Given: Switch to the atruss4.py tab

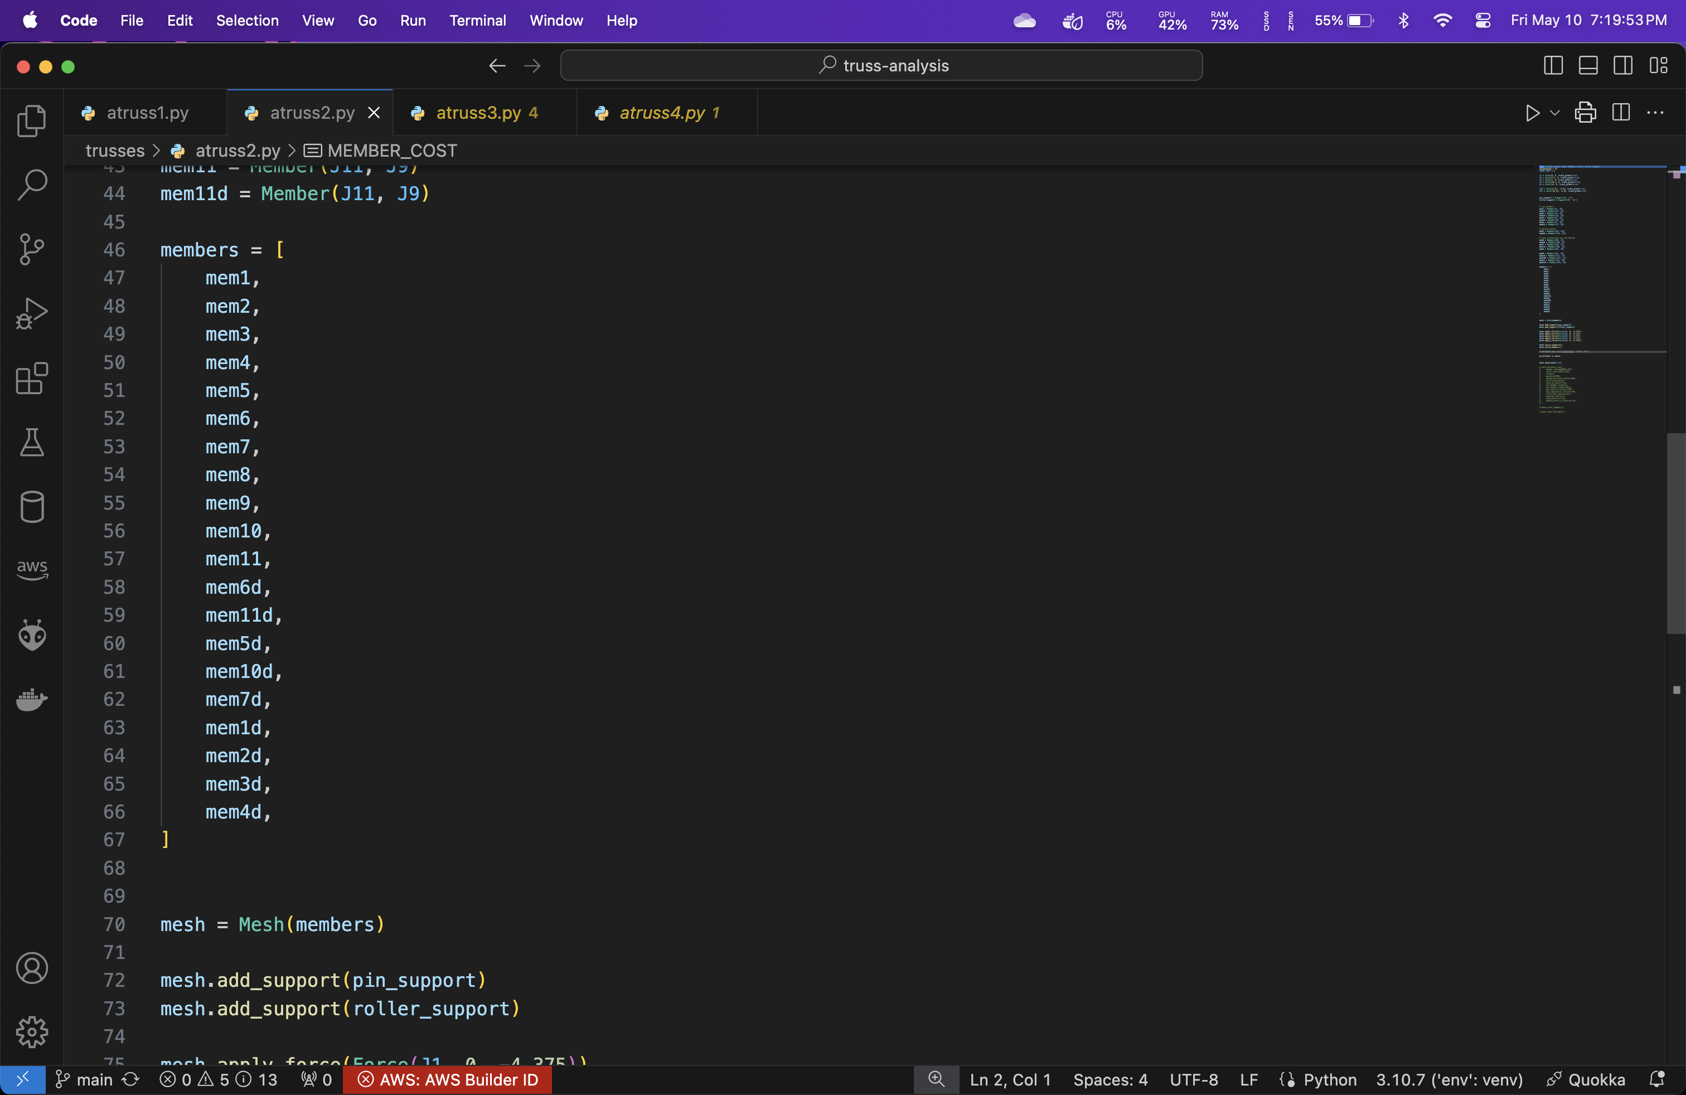Looking at the screenshot, I should coord(668,113).
